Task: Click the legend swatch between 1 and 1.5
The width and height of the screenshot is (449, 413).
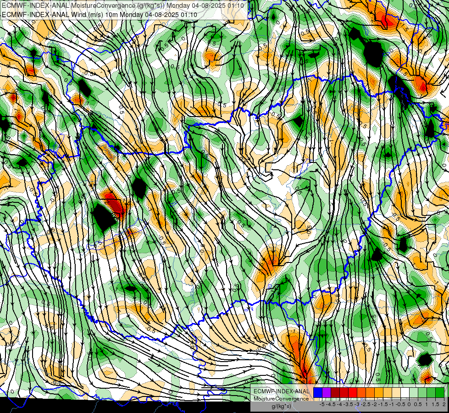Action: pyautogui.click(x=431, y=392)
